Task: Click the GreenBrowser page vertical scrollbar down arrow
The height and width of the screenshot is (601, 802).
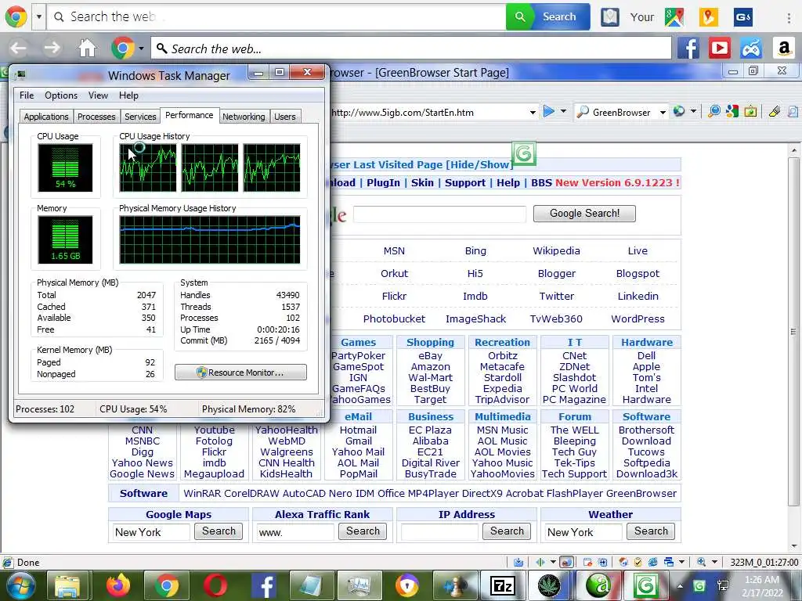Action: click(x=794, y=545)
